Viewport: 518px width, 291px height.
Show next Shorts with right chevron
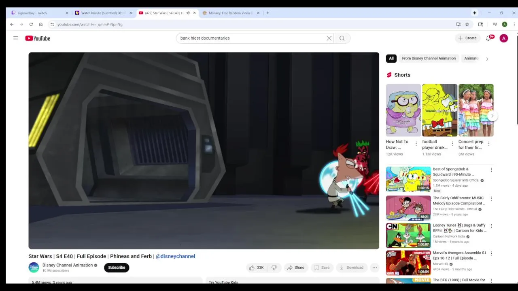pyautogui.click(x=492, y=116)
